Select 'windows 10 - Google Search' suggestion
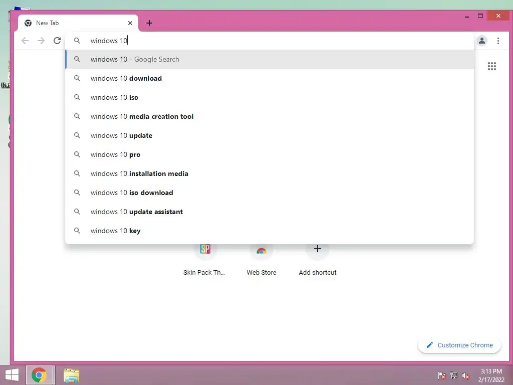The height and width of the screenshot is (385, 513). [x=270, y=59]
